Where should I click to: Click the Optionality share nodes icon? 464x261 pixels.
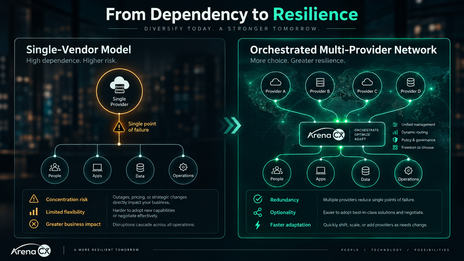(258, 212)
